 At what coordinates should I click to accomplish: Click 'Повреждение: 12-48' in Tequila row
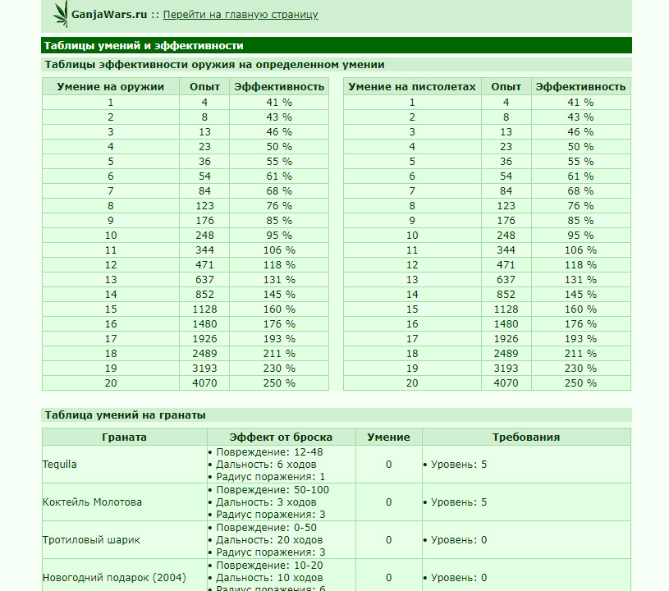[269, 452]
